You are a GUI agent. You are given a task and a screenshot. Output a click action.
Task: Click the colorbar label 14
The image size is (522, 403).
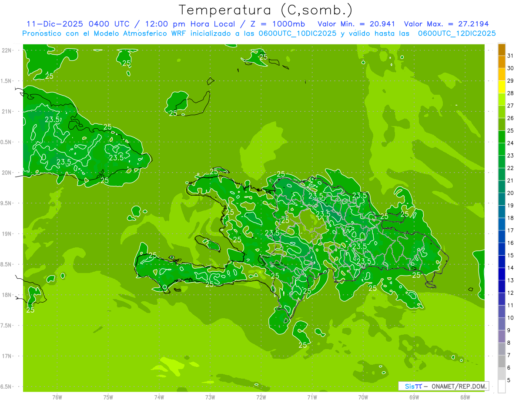510,268
